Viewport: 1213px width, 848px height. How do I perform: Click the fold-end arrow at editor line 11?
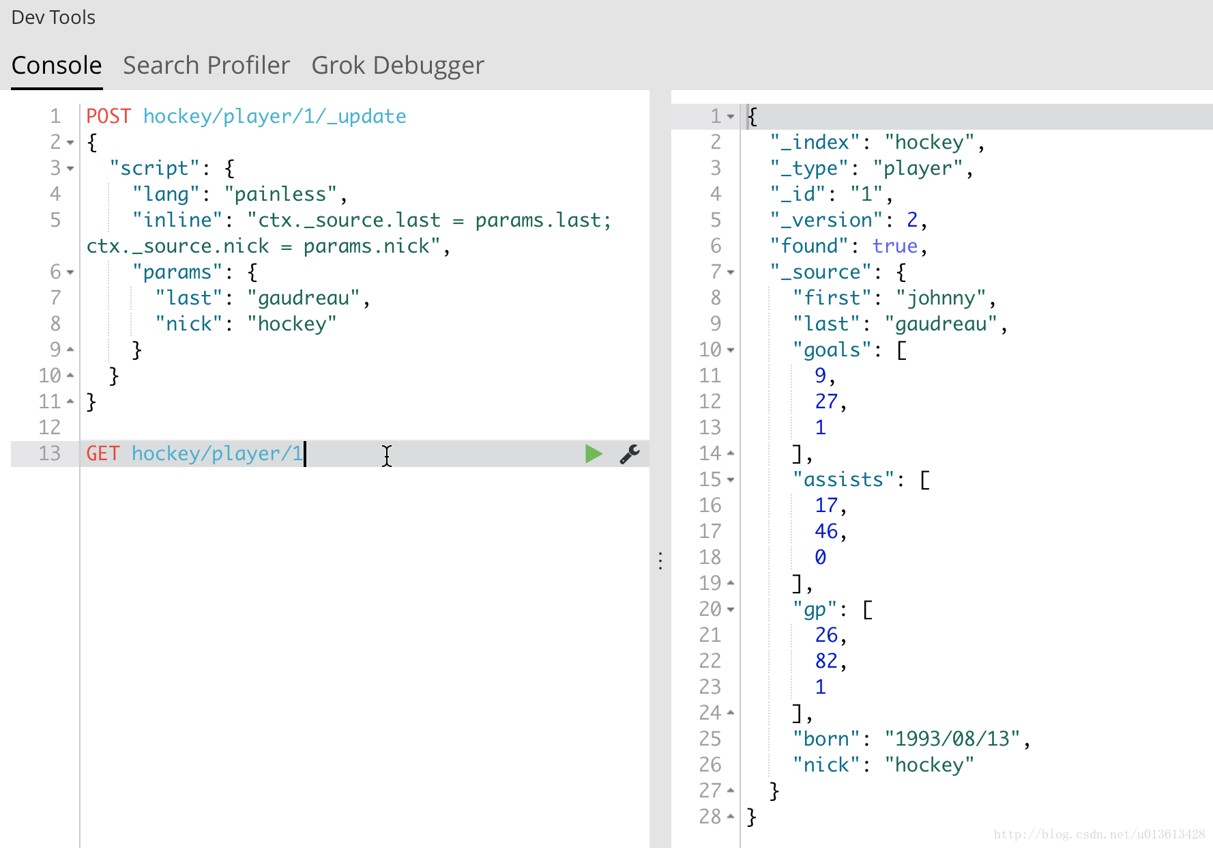(x=70, y=401)
